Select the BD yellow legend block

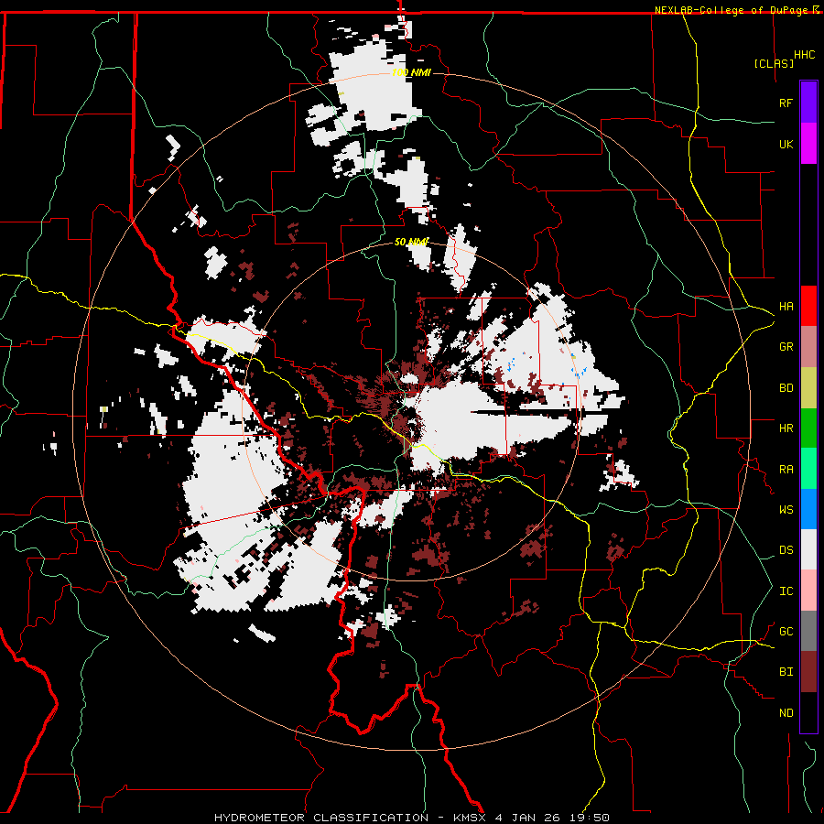tap(808, 388)
